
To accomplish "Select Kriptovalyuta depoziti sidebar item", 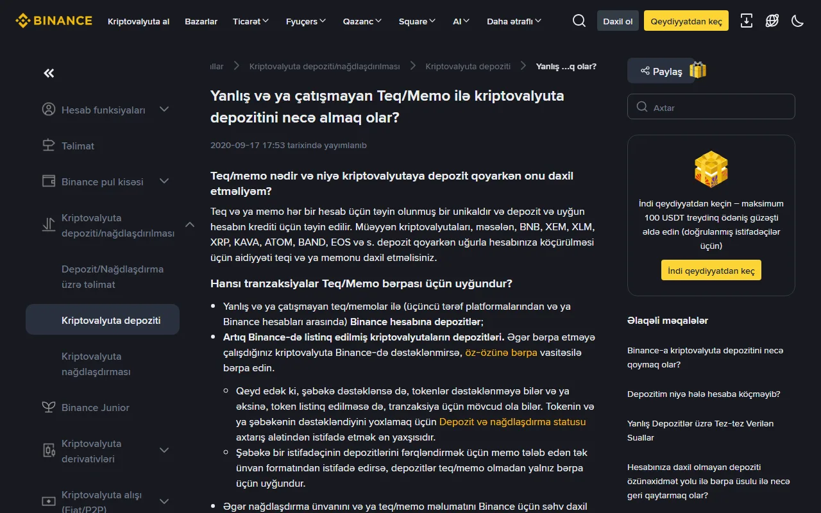I will (x=103, y=320).
